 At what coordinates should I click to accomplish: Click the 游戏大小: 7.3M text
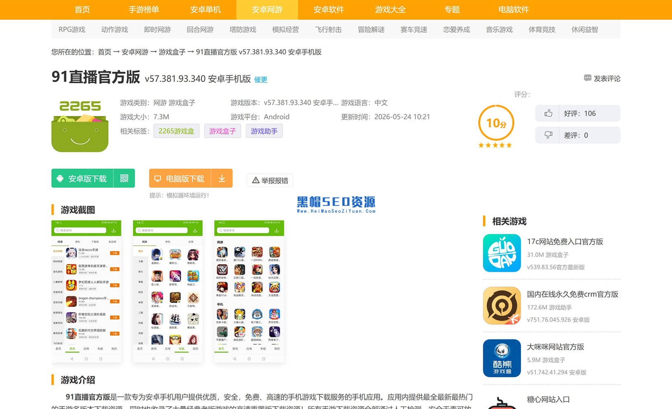[x=144, y=117]
